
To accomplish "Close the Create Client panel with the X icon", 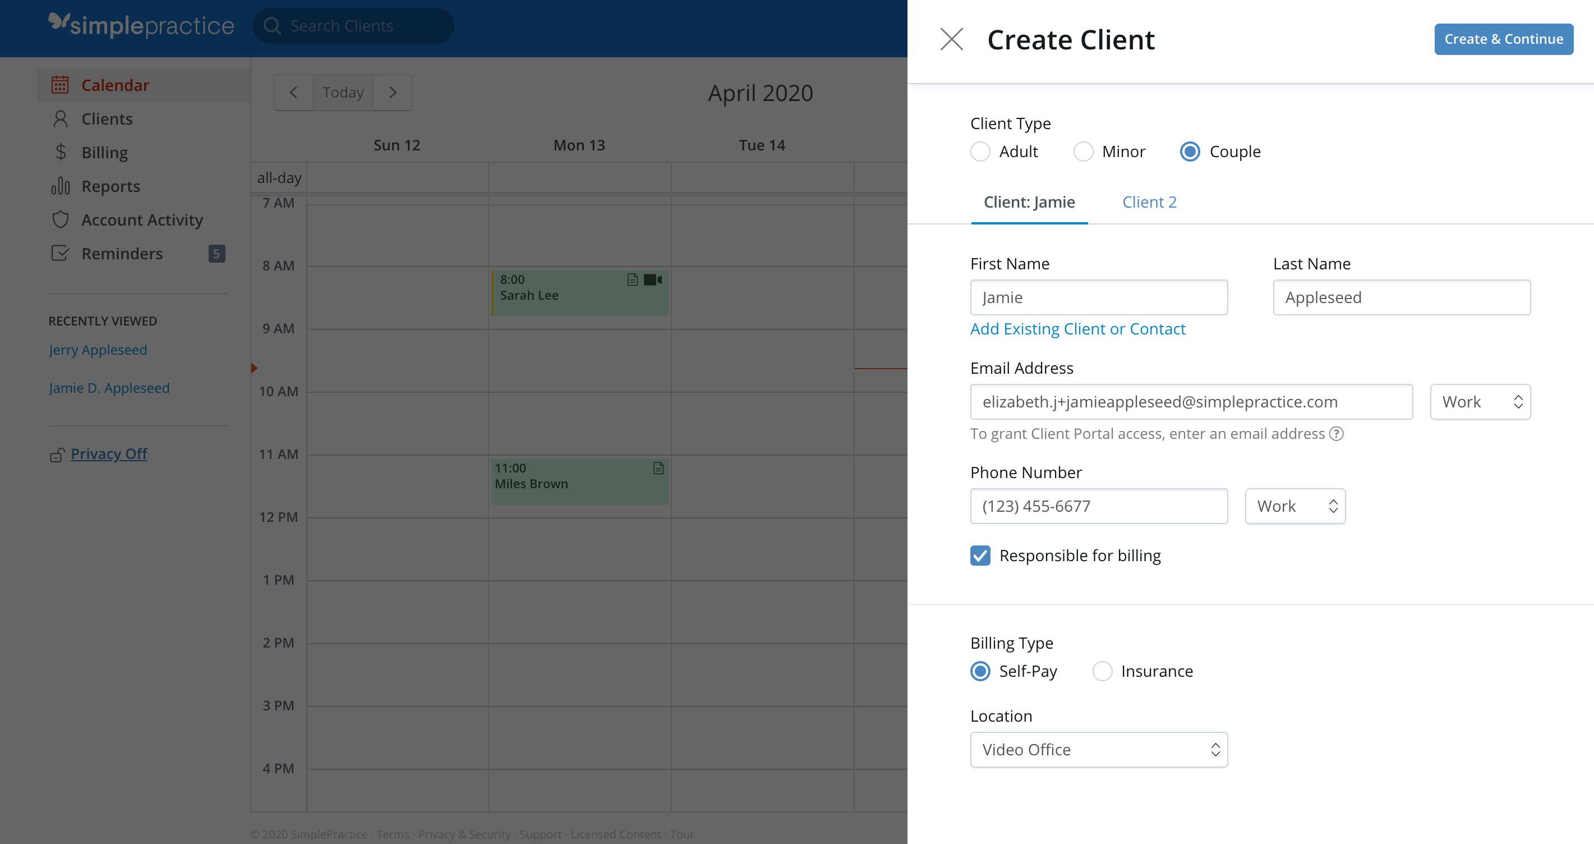I will (x=951, y=39).
